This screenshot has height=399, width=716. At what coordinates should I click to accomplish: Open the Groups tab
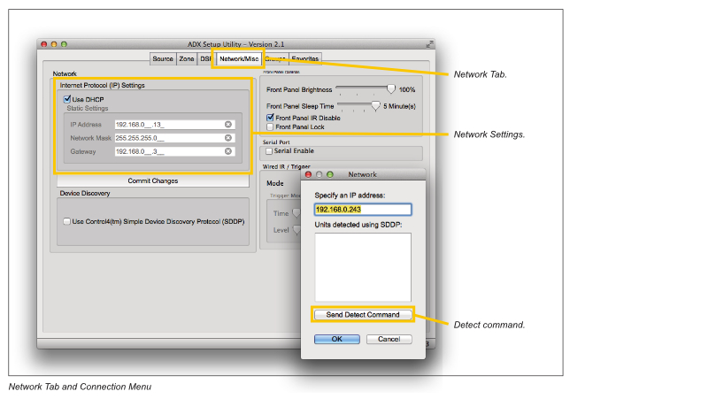click(x=275, y=59)
